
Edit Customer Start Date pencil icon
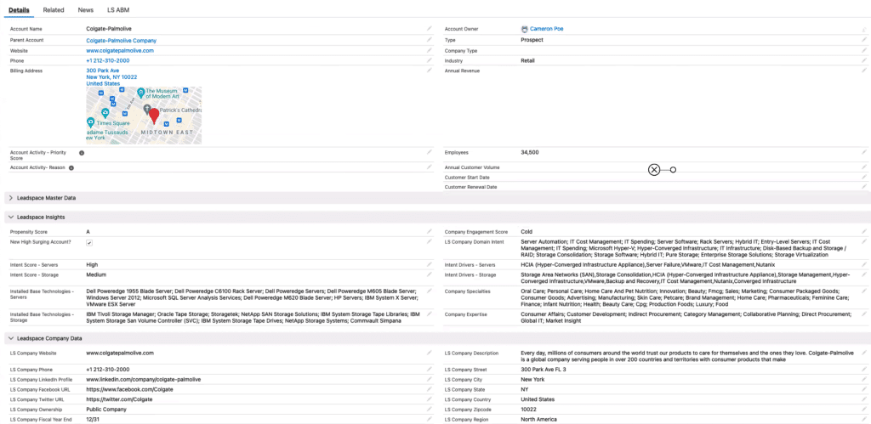864,177
